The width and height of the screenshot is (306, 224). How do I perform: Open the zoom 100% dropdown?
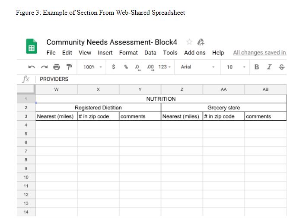point(93,67)
